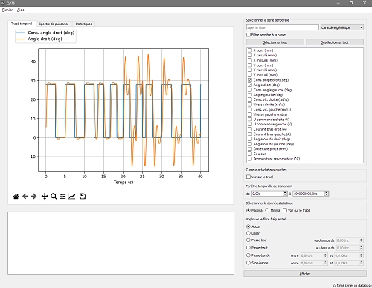Screen dimensions: 372x288
Task: Check the Cons. angle gauche (deg) series
Action: click(250, 90)
